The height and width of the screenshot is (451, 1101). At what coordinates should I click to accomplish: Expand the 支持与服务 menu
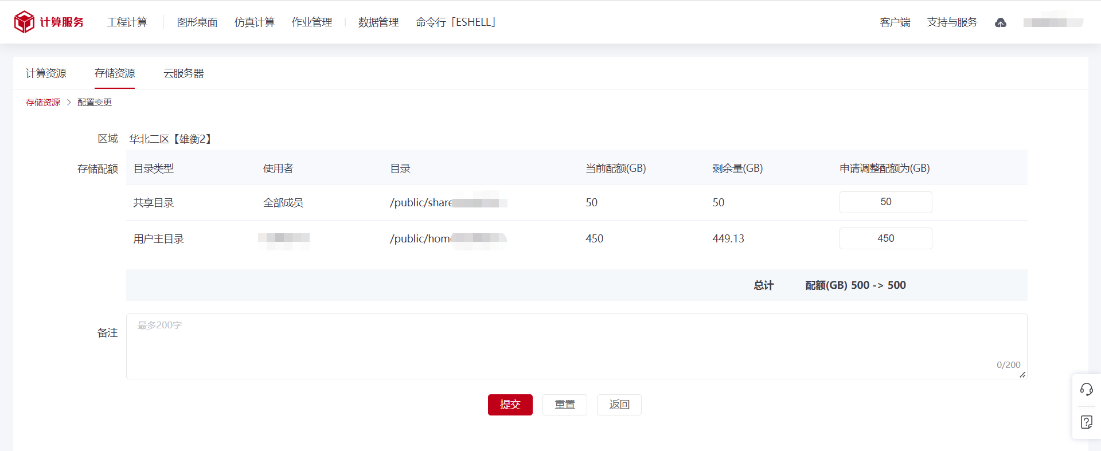tap(952, 22)
